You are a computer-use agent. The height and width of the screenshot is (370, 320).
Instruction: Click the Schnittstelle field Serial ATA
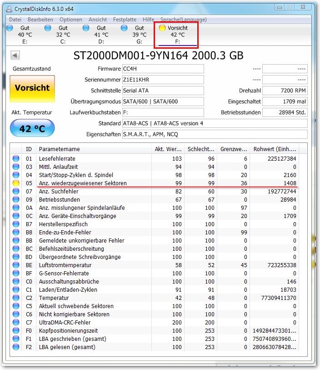tap(163, 91)
